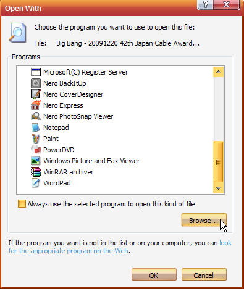This screenshot has height=289, width=244.
Task: Pick the WinRAR archiver books icon
Action: (36, 172)
